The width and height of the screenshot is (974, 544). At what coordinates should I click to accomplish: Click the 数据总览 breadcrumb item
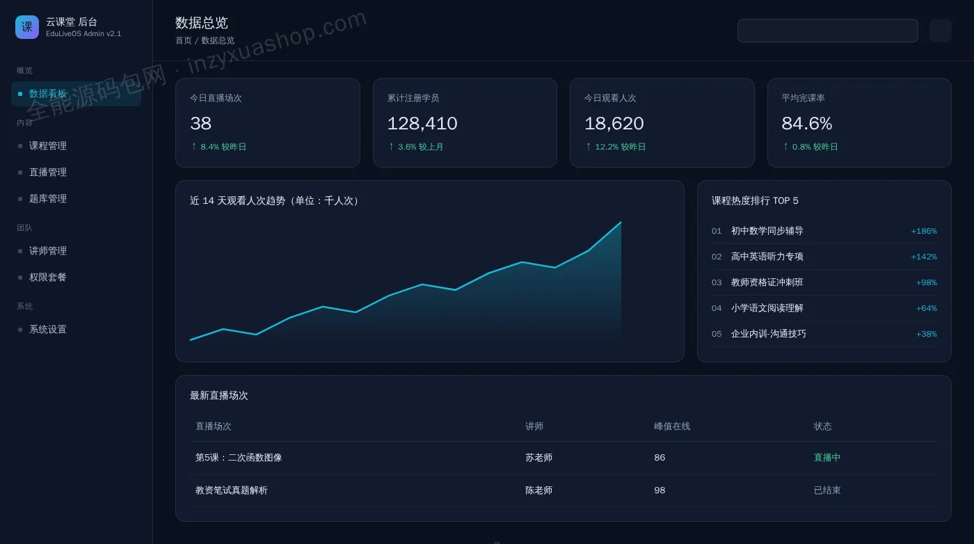[218, 40]
